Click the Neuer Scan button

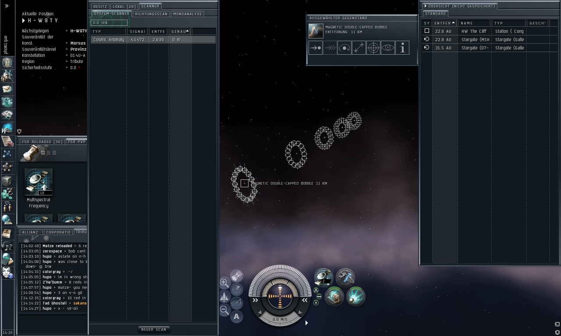point(154,329)
